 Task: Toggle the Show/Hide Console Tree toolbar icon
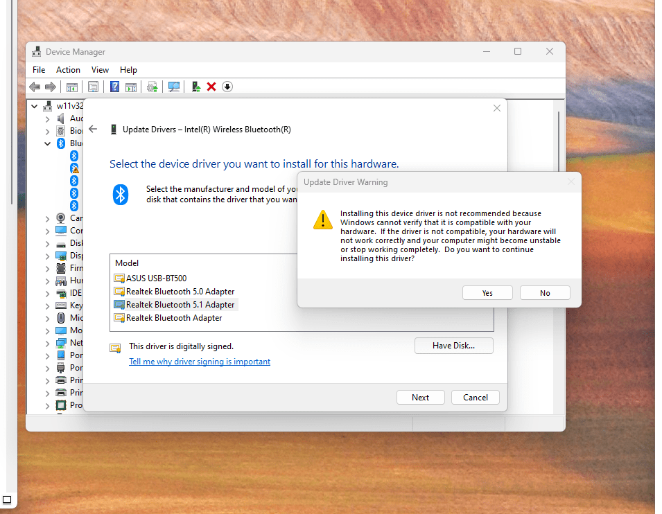pyautogui.click(x=72, y=87)
